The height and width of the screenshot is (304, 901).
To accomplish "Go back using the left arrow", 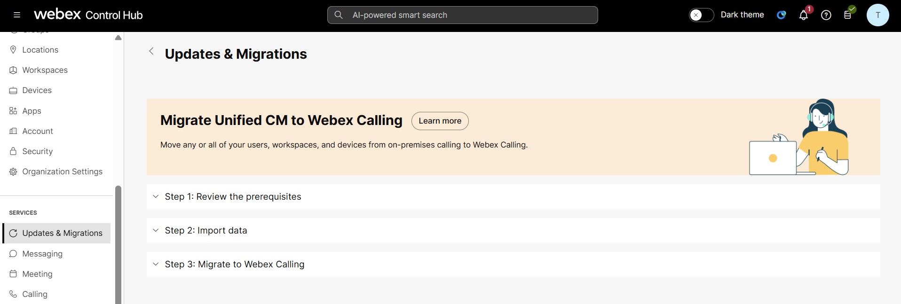I will (x=151, y=51).
